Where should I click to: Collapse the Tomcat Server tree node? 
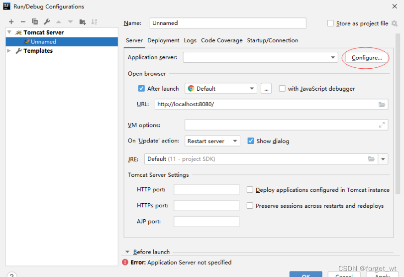9,32
